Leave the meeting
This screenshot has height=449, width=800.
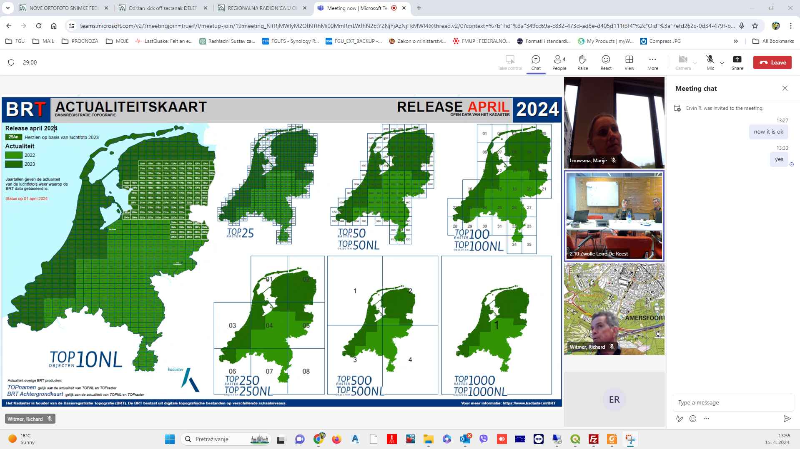point(772,62)
